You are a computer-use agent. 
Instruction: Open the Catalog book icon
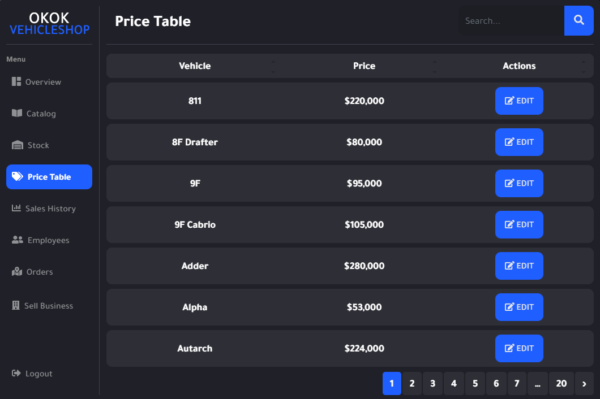pos(17,114)
